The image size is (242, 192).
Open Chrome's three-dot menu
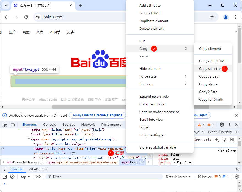[x=235, y=17]
